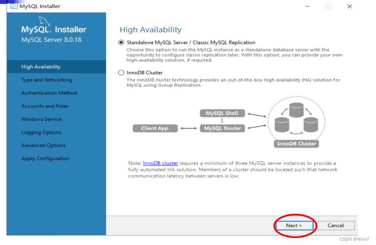376x245 pixels.
Task: Open the Windows Service step
Action: pos(41,119)
